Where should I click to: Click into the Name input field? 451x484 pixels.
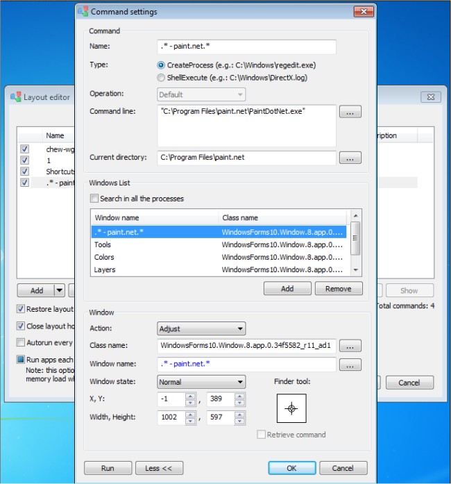click(x=246, y=47)
